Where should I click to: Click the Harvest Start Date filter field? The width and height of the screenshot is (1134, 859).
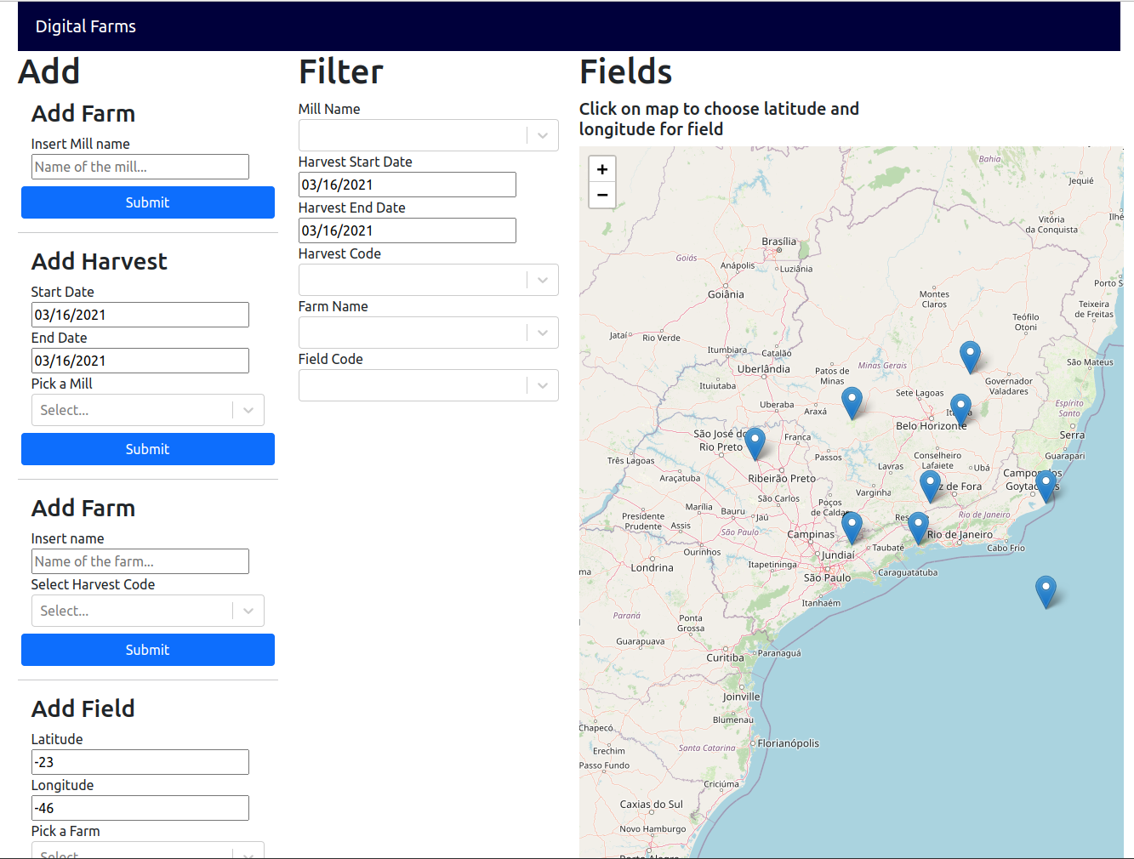click(x=407, y=185)
